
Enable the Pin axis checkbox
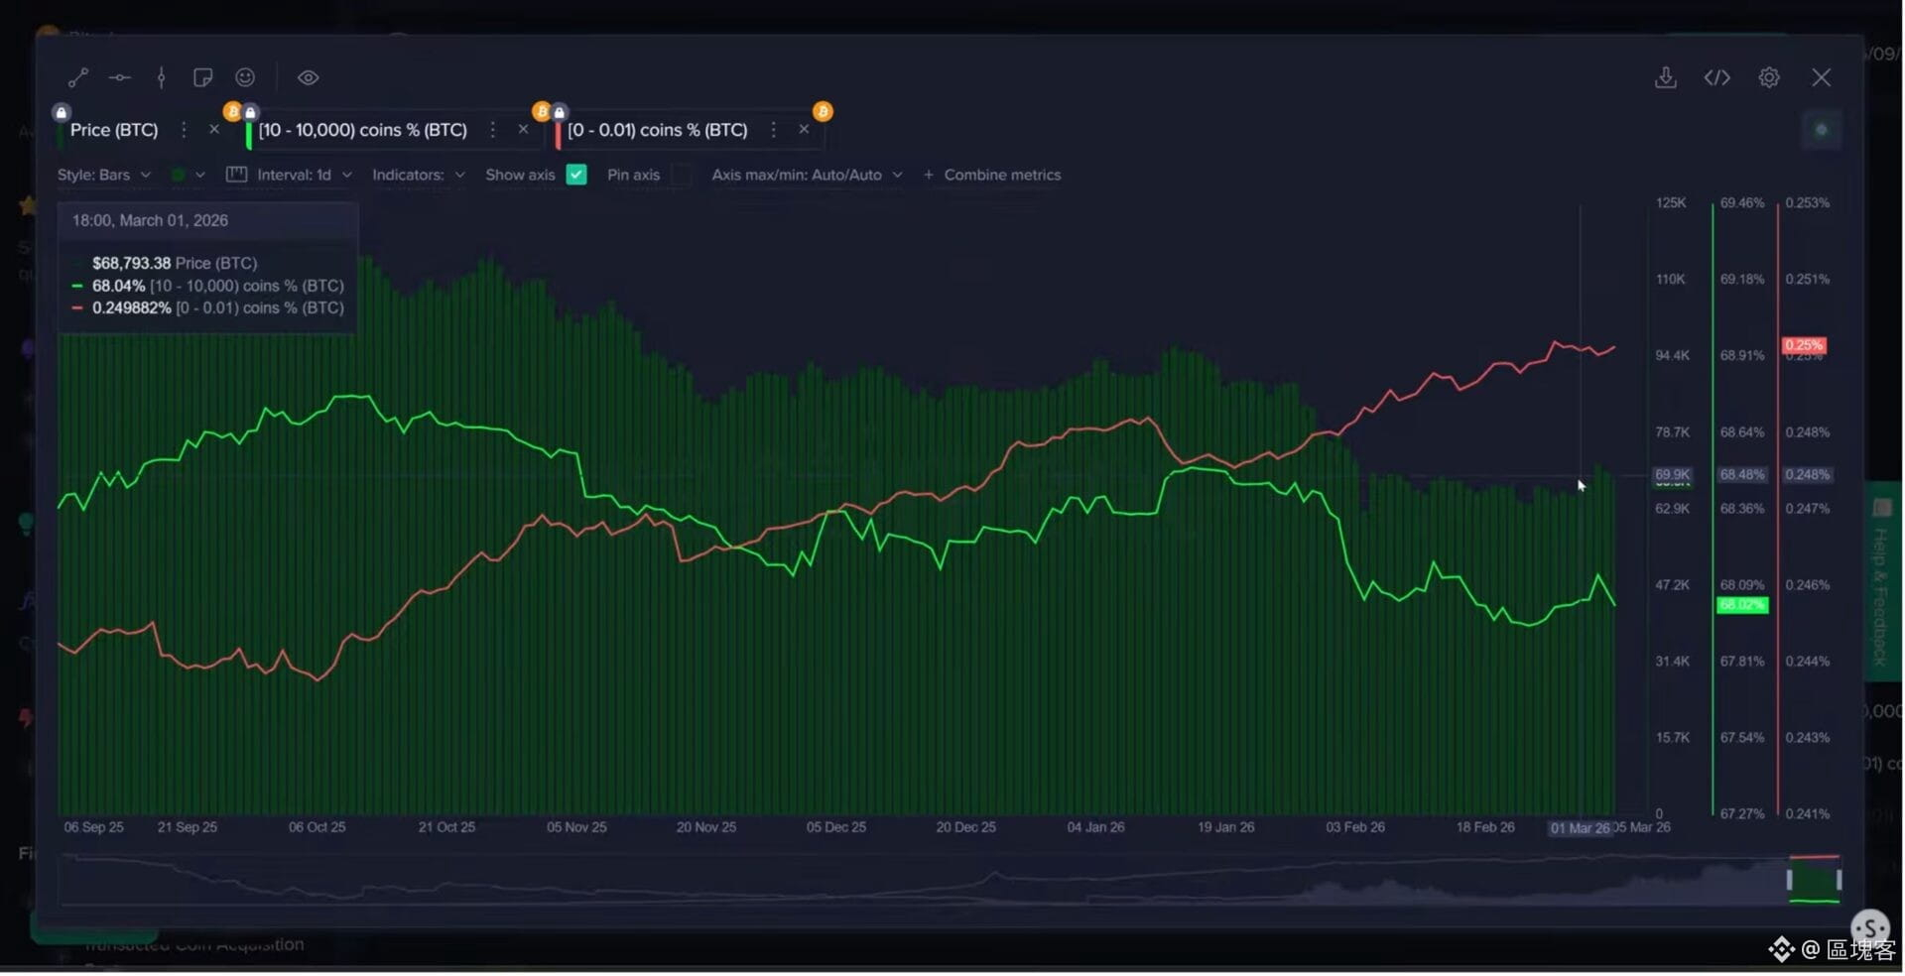tap(681, 175)
